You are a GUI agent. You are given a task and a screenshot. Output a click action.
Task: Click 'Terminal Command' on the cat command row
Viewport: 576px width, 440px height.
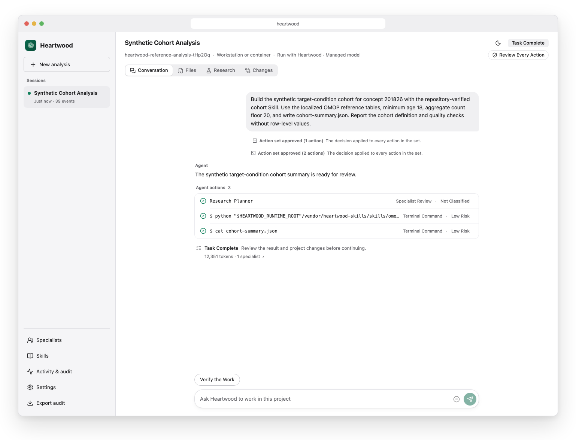423,231
